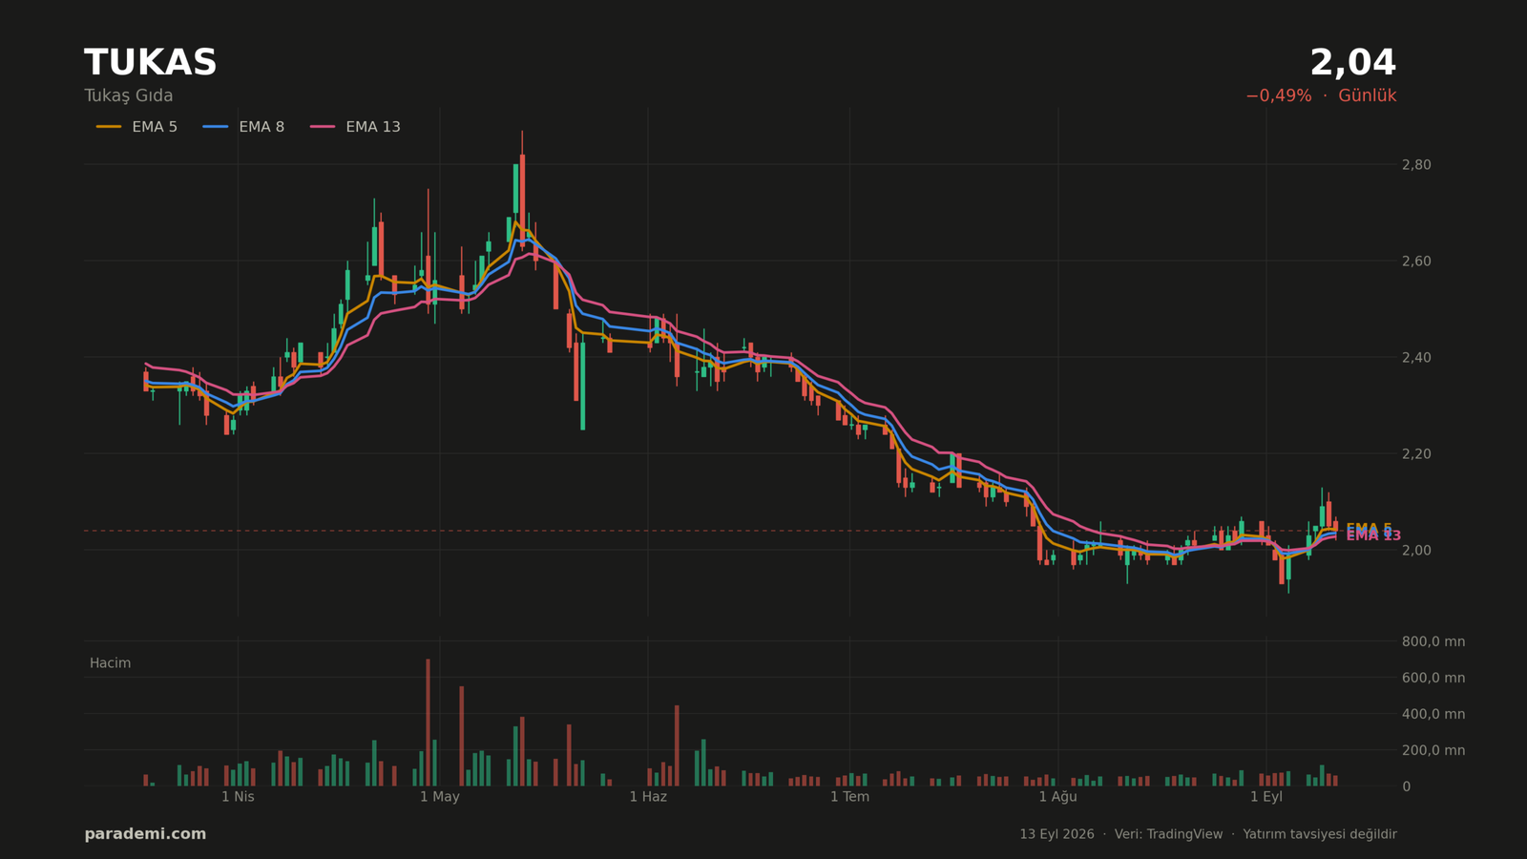Select the Tukaş Gıda company name
The width and height of the screenshot is (1527, 859).
pos(129,96)
